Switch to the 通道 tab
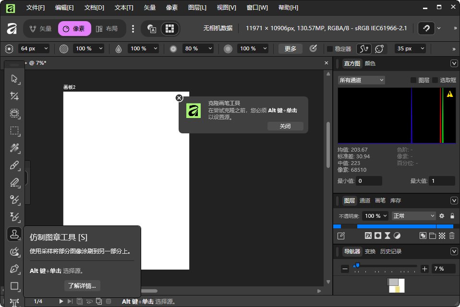This screenshot has height=307, width=460. 365,201
